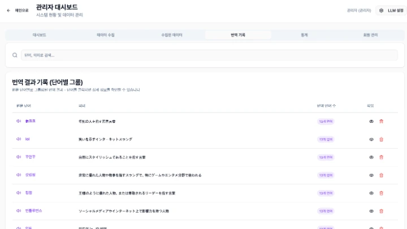Click the 번역 결과 기록 (단어별 그룹) heading

click(x=47, y=83)
